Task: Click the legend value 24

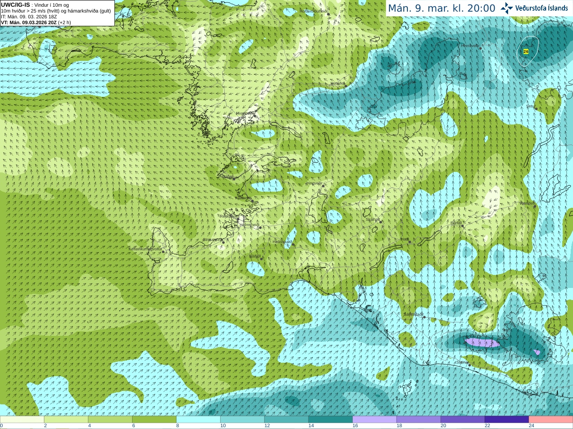Action: click(531, 426)
